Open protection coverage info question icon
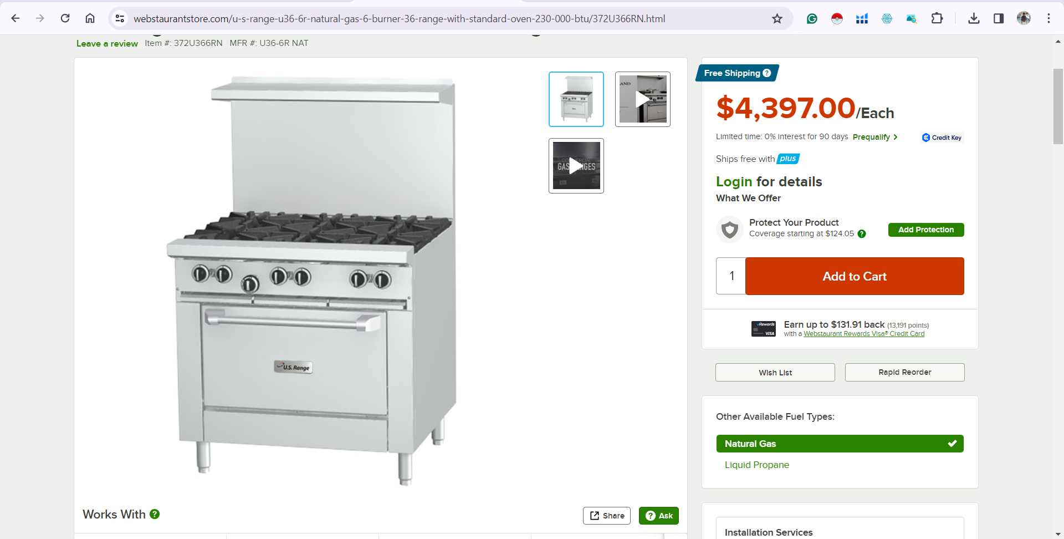The width and height of the screenshot is (1064, 539). coord(862,234)
